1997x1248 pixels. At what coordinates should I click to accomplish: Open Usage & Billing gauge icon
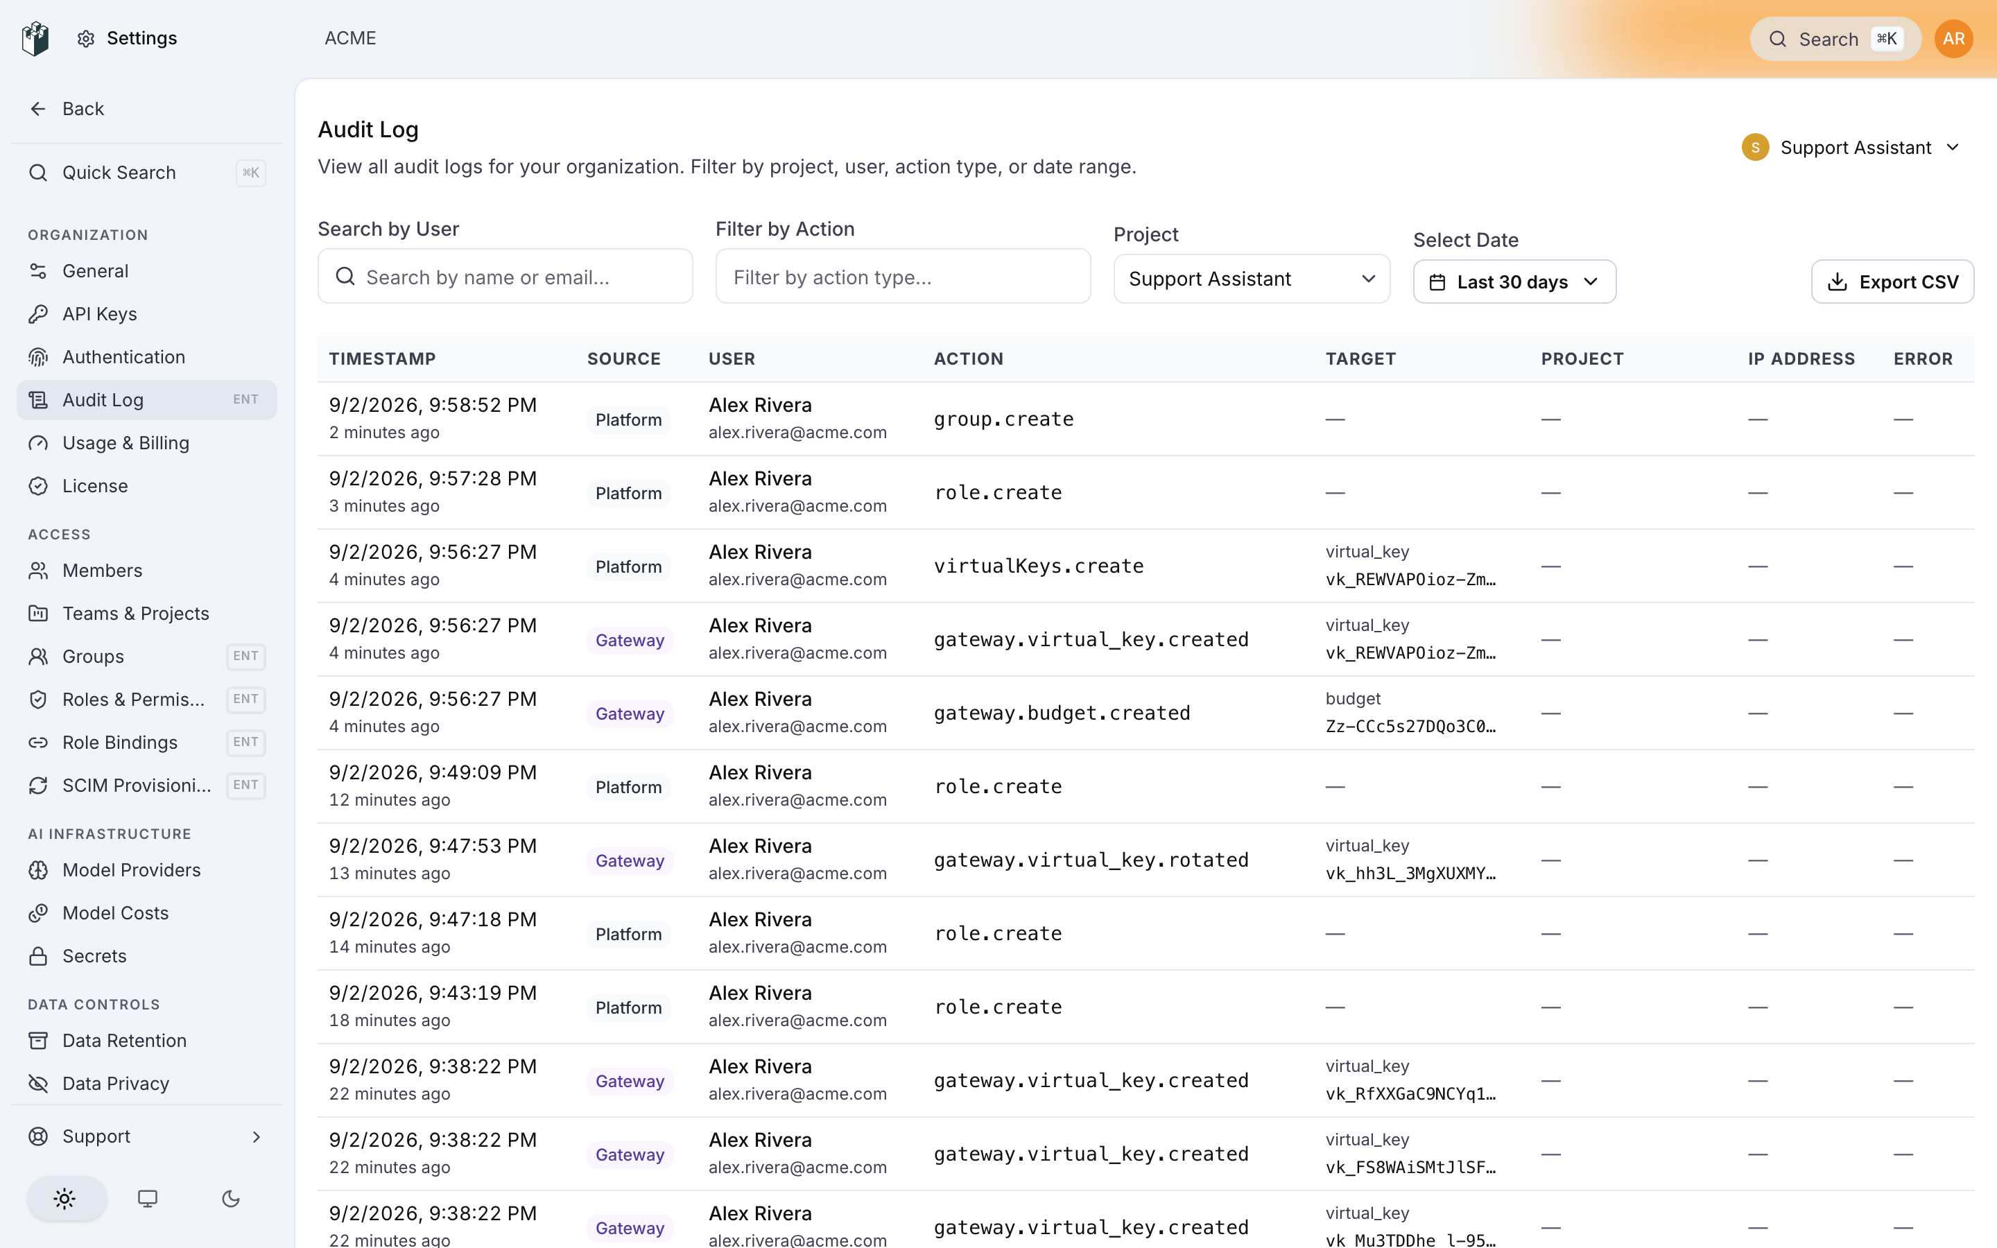(x=38, y=443)
